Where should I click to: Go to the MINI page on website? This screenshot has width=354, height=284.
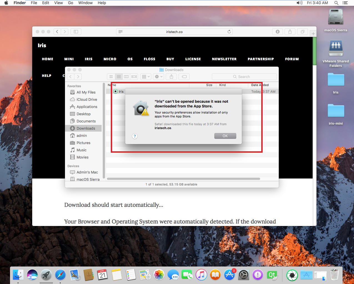69,59
